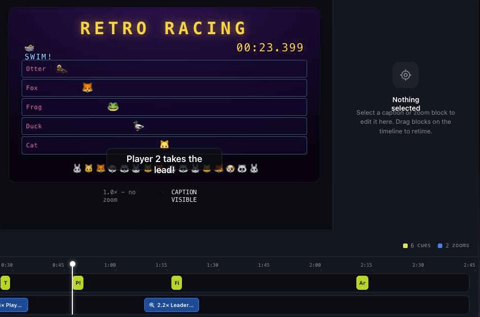Click the Nothing selected heading
This screenshot has height=317, width=480.
pyautogui.click(x=406, y=104)
